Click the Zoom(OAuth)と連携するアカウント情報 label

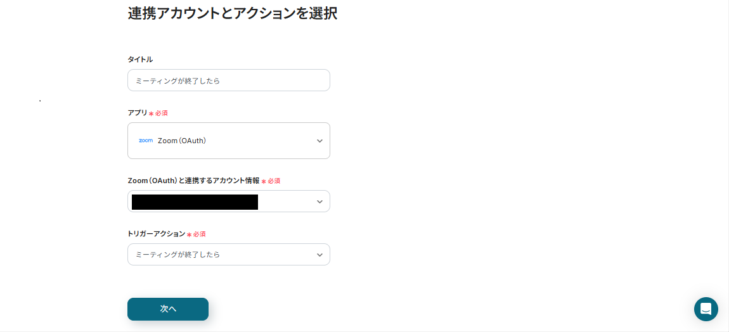coord(193,181)
